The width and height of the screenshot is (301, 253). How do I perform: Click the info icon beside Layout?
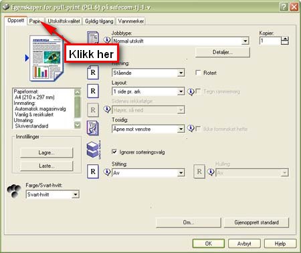[191, 91]
